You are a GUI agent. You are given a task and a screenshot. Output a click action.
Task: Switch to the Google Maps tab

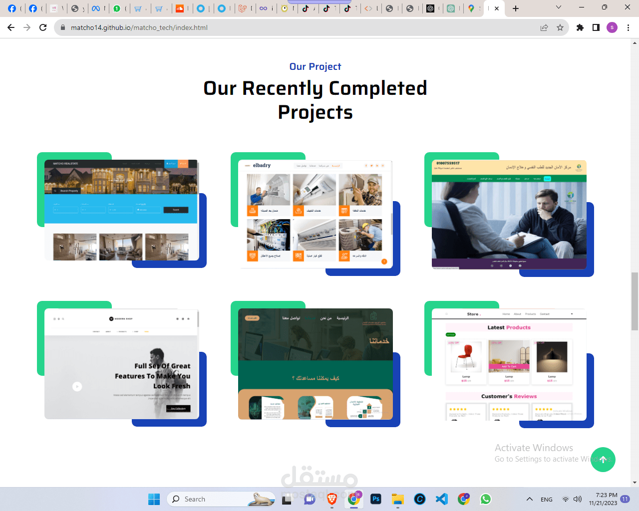471,8
